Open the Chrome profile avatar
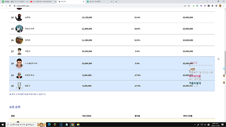Screen dimensions: 226x127 [220, 6]
